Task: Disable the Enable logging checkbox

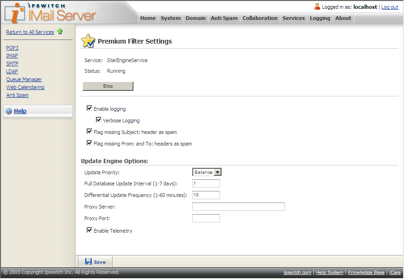Action: [x=89, y=108]
